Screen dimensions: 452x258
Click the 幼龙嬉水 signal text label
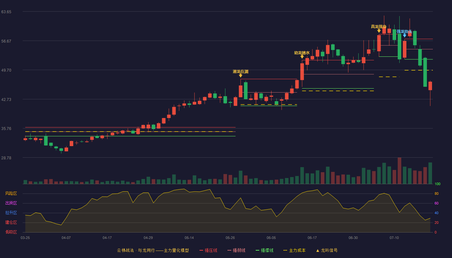[x=302, y=53]
